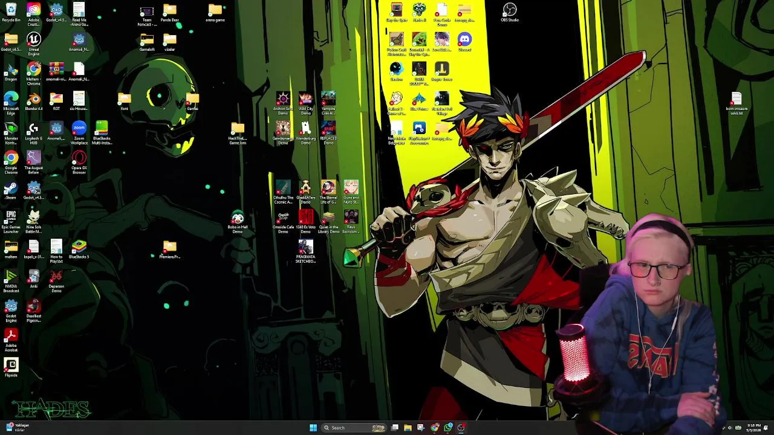Open the Premiere Pro folder
The image size is (774, 435).
169,250
